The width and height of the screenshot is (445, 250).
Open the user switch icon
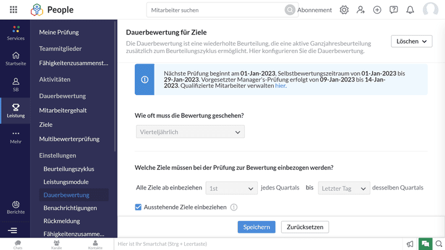[360, 10]
